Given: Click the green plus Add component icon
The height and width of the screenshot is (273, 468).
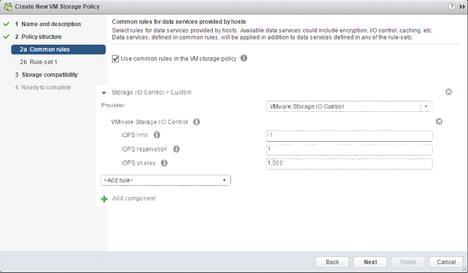Looking at the screenshot, I should click(104, 199).
